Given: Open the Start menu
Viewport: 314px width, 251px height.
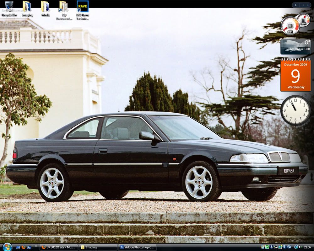Looking at the screenshot, I should [x=6, y=247].
